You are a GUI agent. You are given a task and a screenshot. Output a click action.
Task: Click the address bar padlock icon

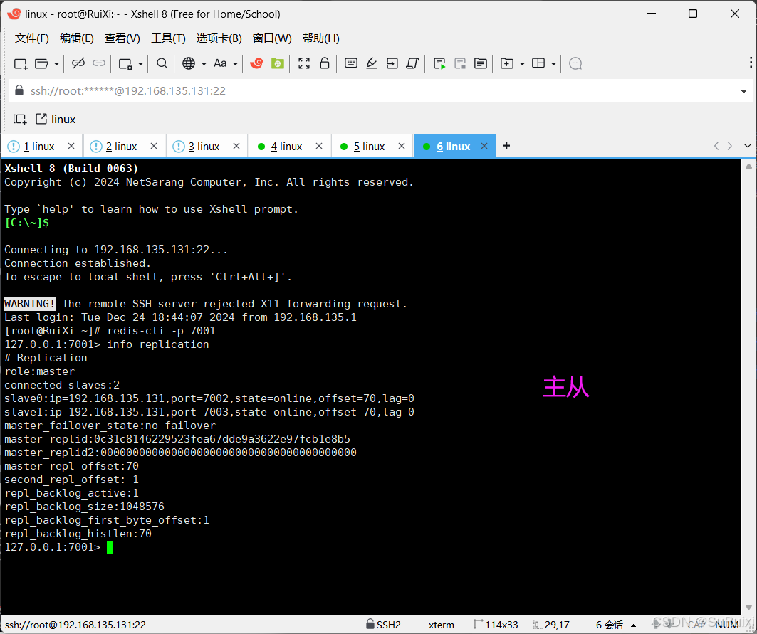tap(19, 90)
